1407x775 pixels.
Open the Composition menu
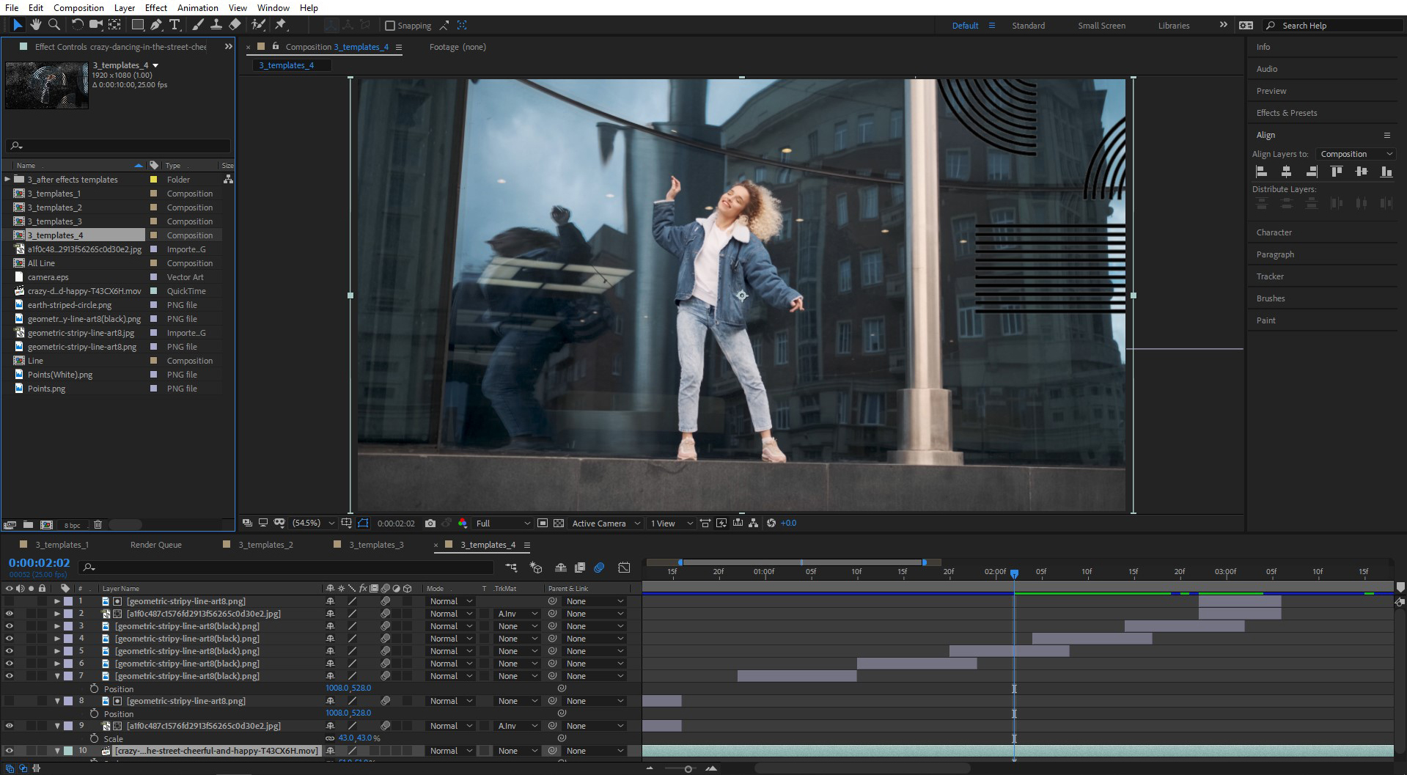click(78, 8)
